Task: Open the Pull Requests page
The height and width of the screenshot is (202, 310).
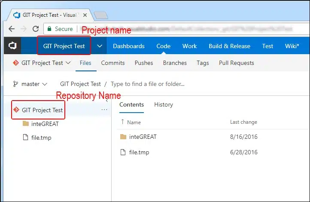Action: 236,63
